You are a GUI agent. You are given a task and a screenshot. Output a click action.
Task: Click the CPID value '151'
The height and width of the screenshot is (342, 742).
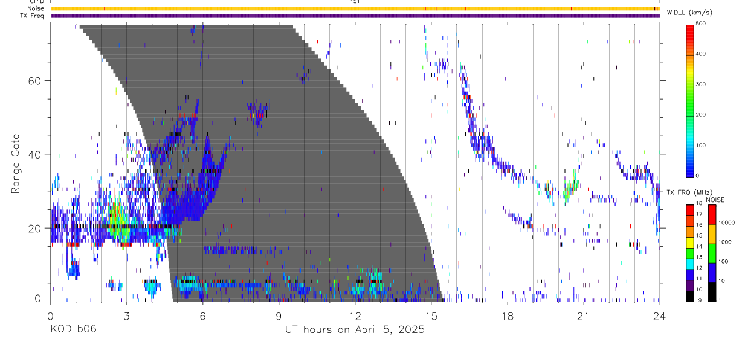click(355, 2)
